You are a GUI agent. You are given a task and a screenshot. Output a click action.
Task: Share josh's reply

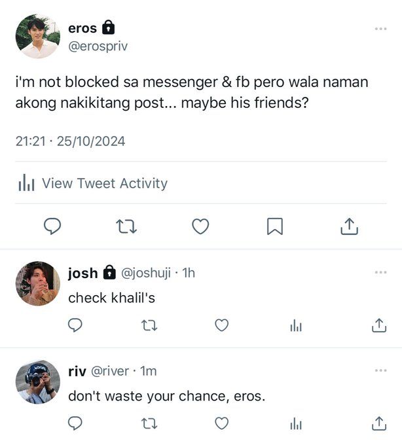[379, 325]
